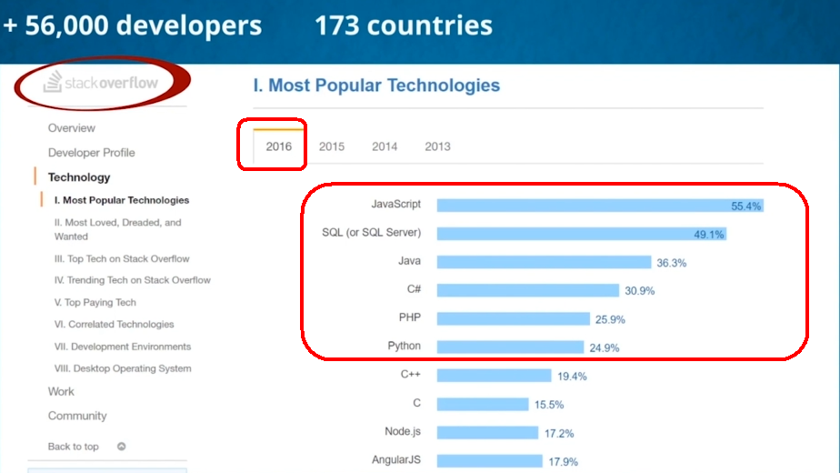Open IV. Trending Tech on Stack Overflow

tap(133, 280)
